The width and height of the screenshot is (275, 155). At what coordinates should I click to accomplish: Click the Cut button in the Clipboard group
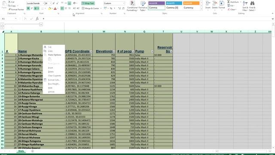[x=12, y=2]
